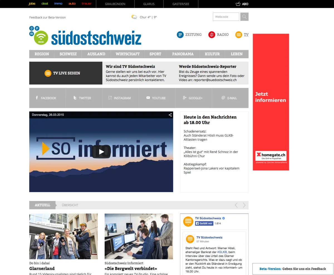334x275 pixels.
Task: Open the Schweiz menu
Action: pos(68,54)
